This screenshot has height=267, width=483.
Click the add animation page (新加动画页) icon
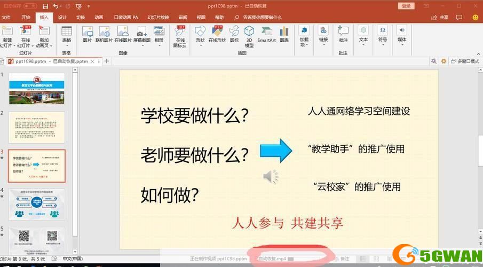(x=44, y=31)
